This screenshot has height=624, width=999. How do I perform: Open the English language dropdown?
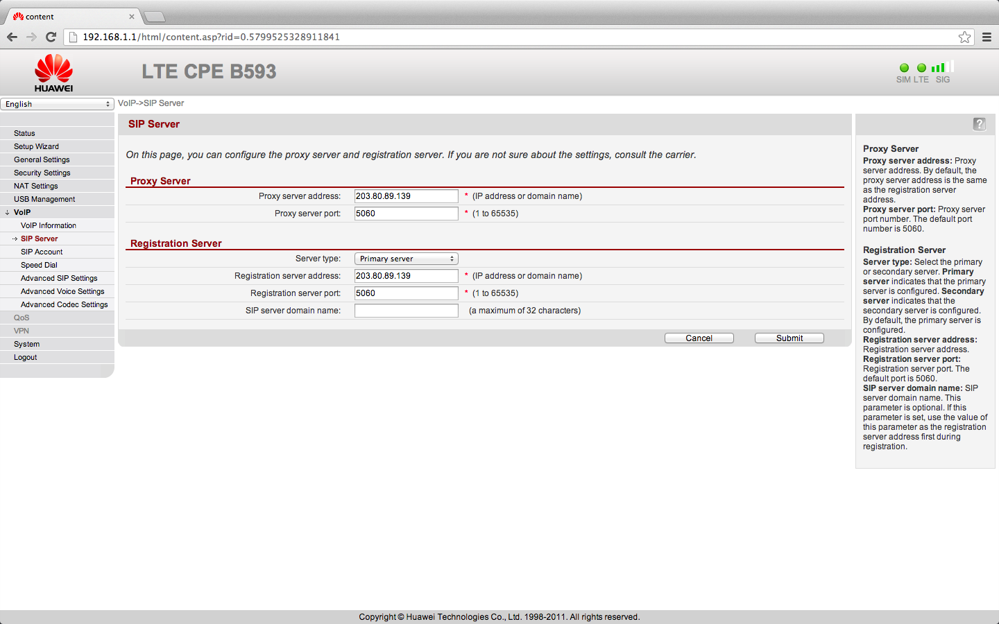click(x=57, y=104)
